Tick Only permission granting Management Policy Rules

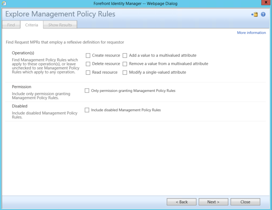[x=87, y=91]
